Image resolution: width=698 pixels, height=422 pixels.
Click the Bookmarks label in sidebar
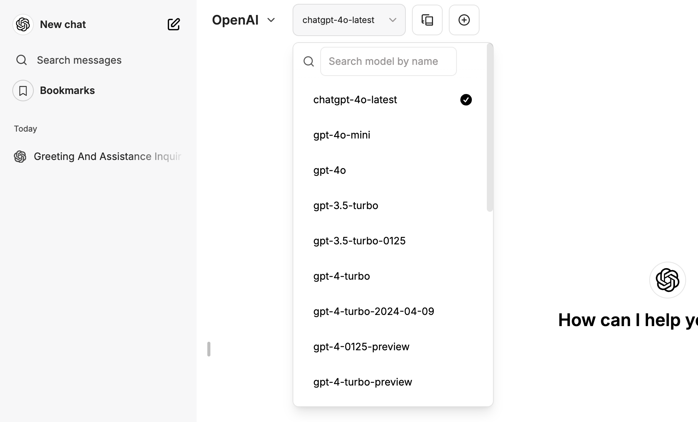click(67, 91)
